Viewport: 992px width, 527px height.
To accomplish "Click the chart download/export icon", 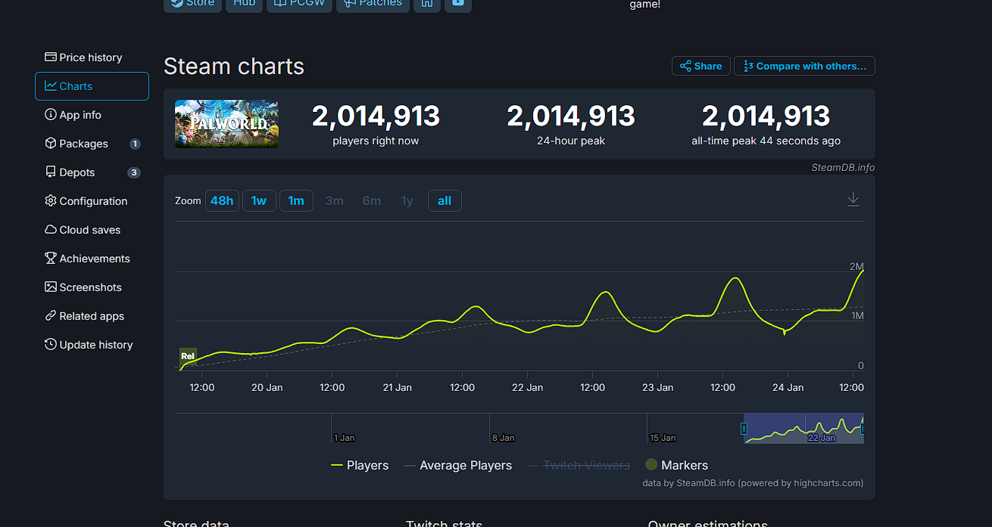I will point(853,199).
